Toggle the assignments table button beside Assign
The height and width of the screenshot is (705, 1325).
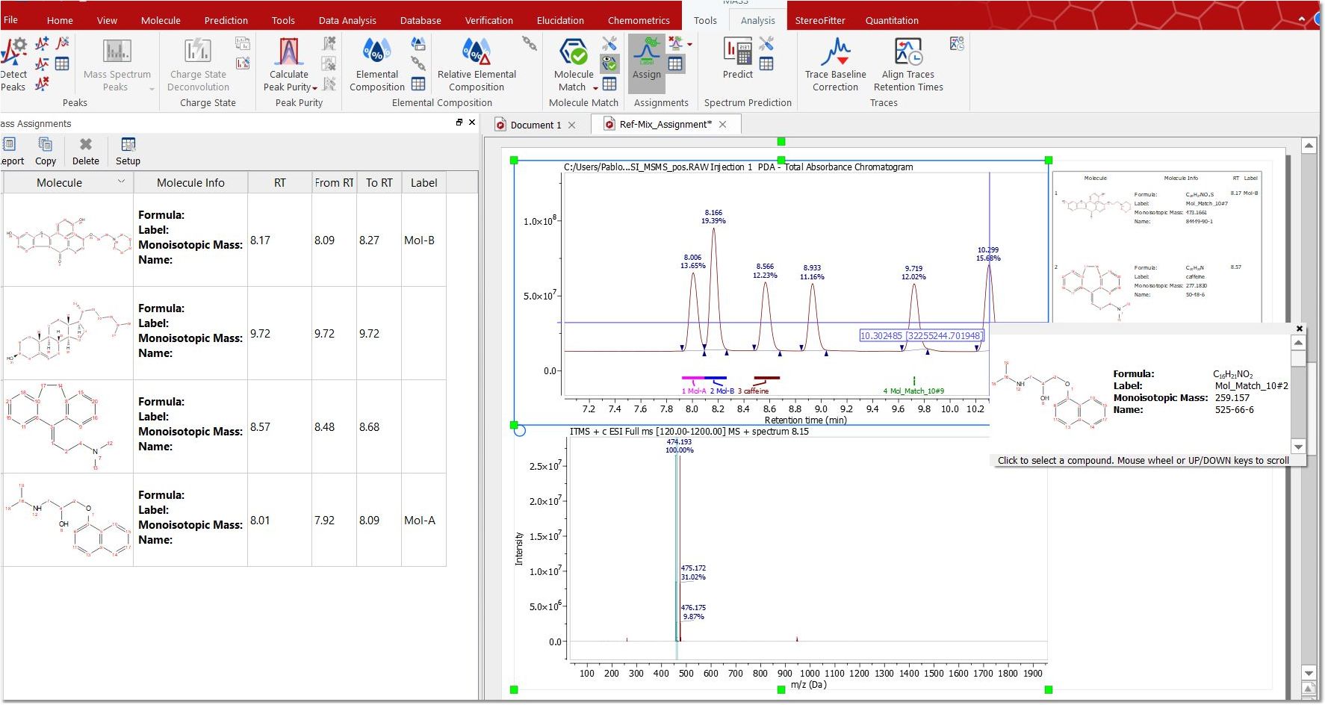[675, 64]
